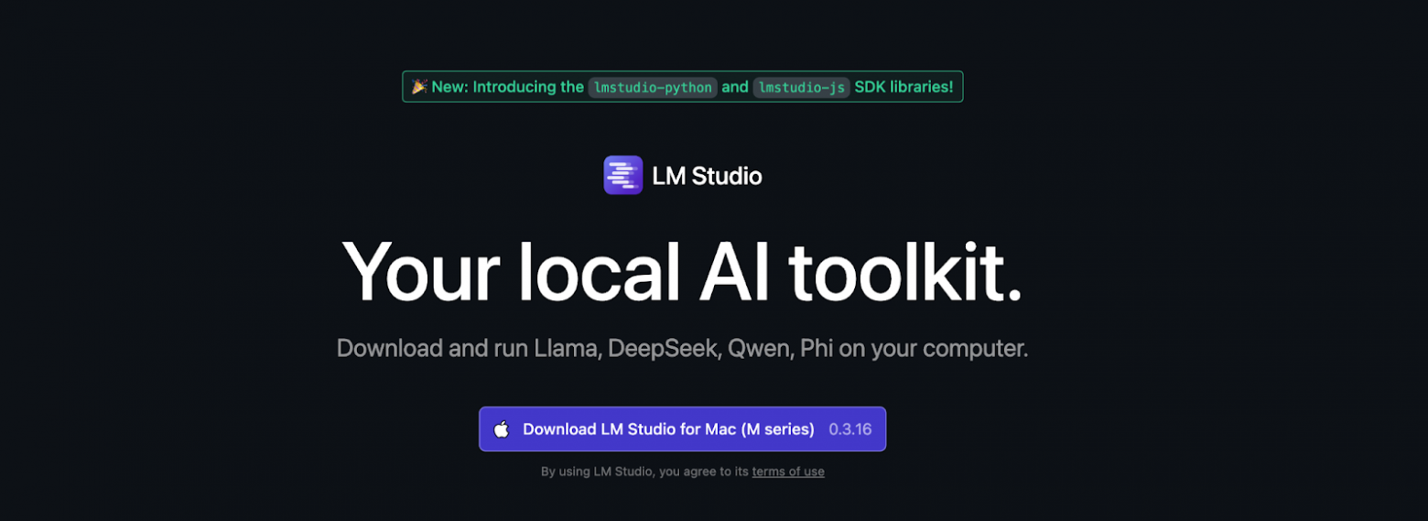
Task: Click the 0.3.16 version number
Action: (850, 429)
